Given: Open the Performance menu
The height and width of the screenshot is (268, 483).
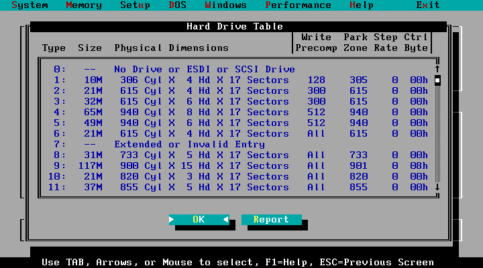Looking at the screenshot, I should point(298,5).
